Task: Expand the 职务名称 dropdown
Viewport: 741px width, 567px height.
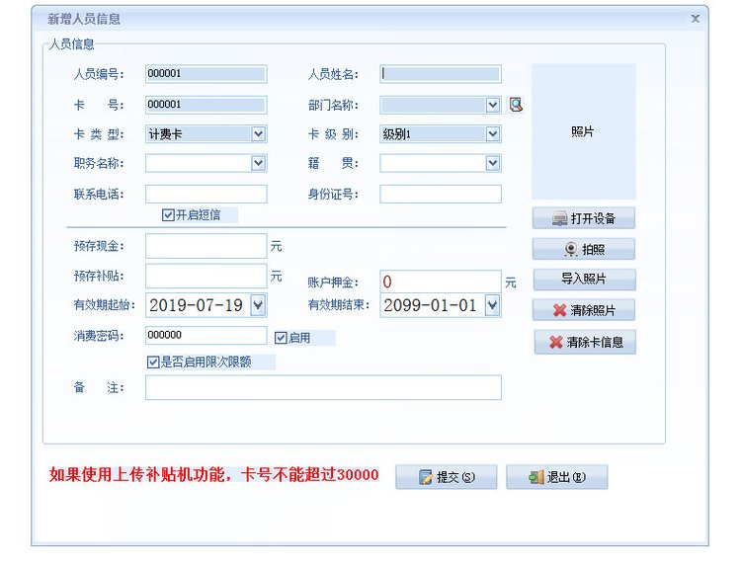Action: click(x=258, y=163)
